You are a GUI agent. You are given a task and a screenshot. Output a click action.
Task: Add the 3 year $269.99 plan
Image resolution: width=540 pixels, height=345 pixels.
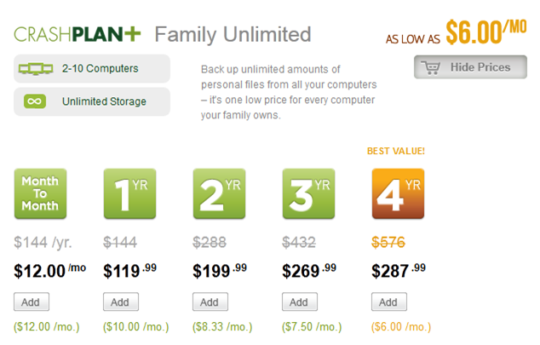click(300, 302)
